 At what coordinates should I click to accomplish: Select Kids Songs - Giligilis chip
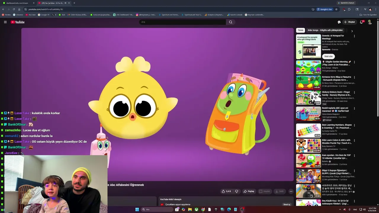tap(325, 30)
